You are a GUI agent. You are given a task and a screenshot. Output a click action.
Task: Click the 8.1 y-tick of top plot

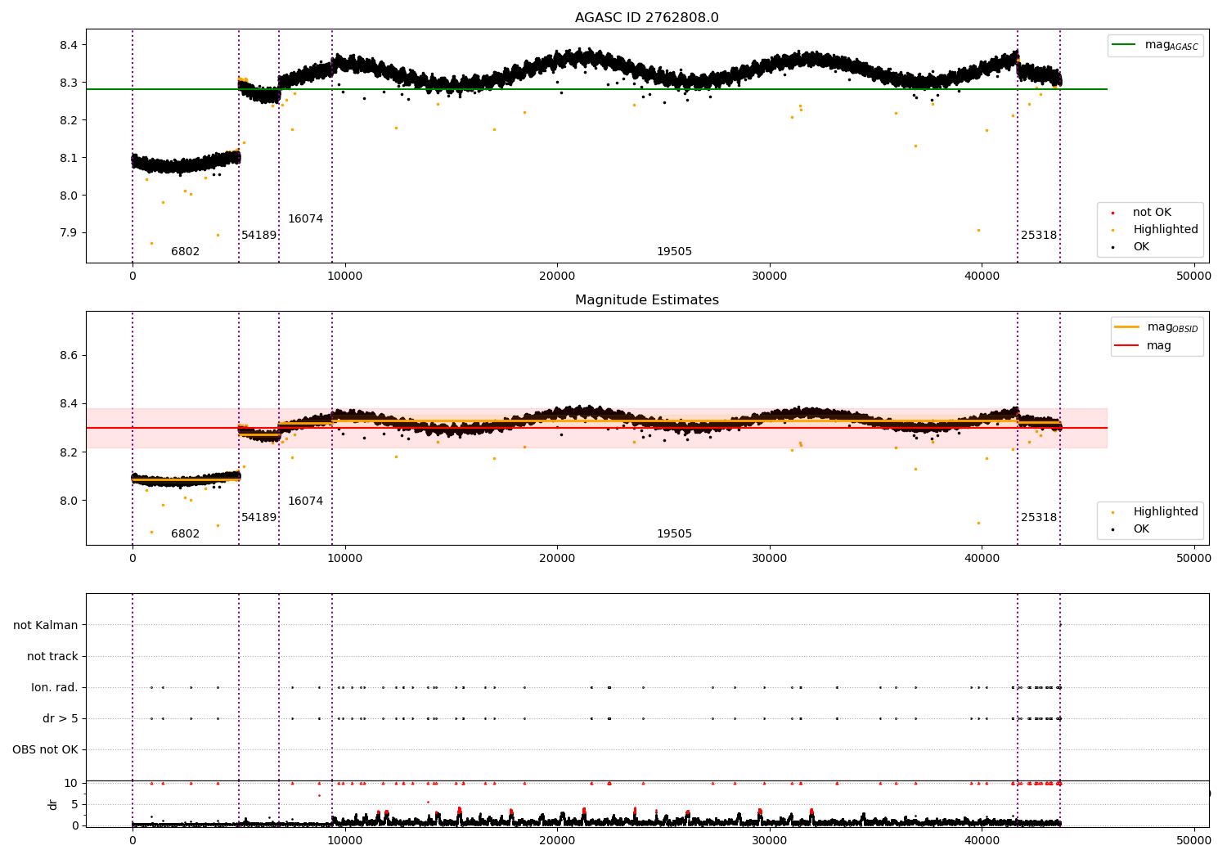tap(69, 158)
